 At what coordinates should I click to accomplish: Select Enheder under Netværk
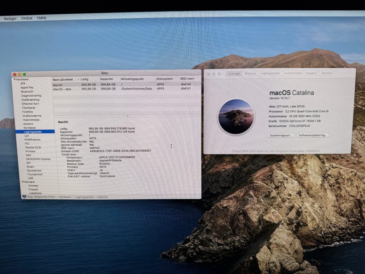pyautogui.click(x=33, y=186)
